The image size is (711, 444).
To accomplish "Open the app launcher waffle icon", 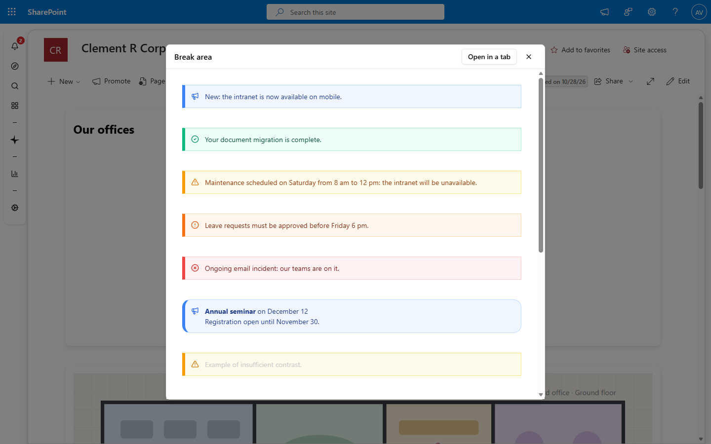I will [12, 12].
